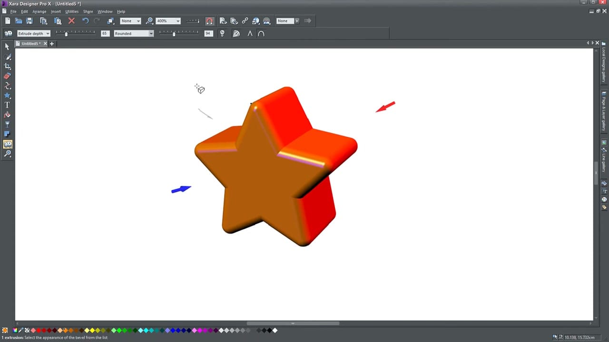Image resolution: width=609 pixels, height=342 pixels.
Task: Create a new document tab with plus button
Action: pos(52,43)
